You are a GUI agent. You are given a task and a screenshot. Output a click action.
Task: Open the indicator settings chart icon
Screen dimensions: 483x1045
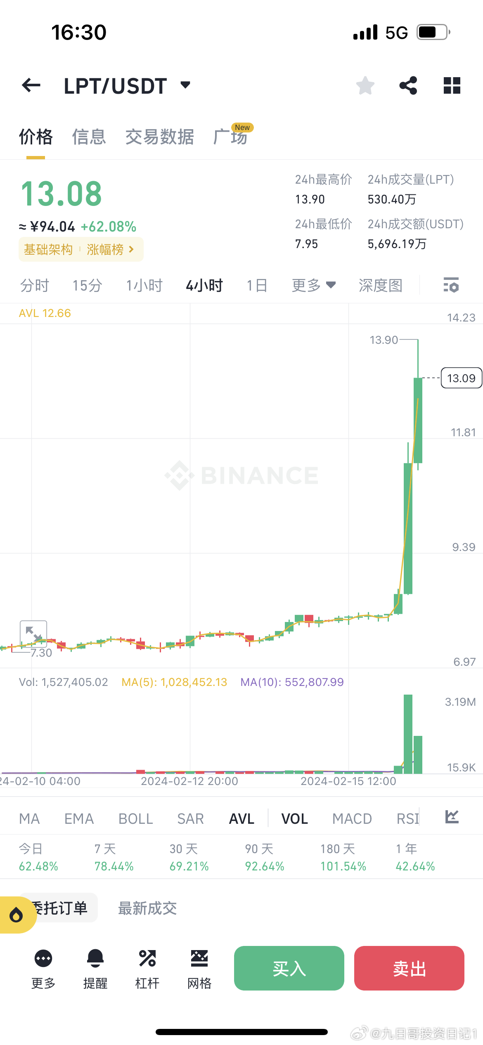tap(452, 817)
